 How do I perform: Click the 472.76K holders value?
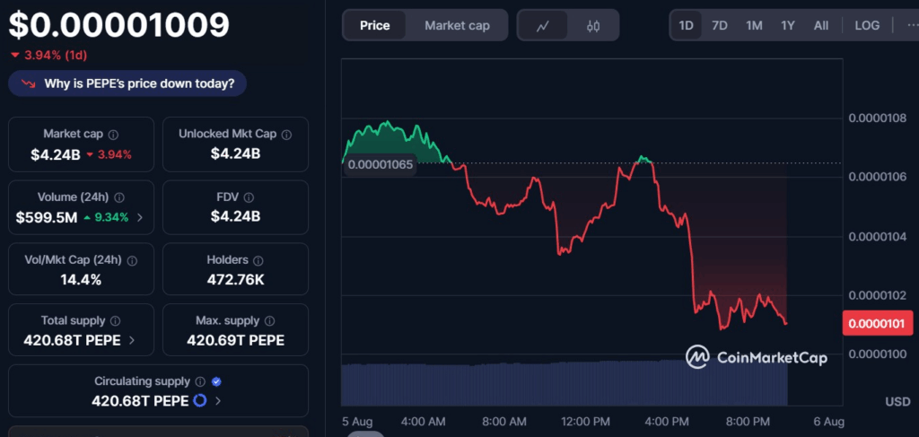tap(236, 279)
